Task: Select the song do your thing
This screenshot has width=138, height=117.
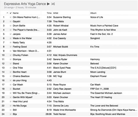Action: coord(20,80)
